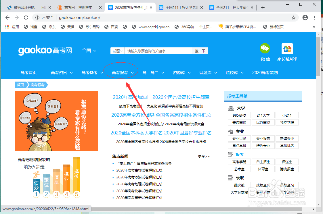The image size is (323, 214).
Task: Expand the 高考报考 navigation dropdown
Action: 121,73
